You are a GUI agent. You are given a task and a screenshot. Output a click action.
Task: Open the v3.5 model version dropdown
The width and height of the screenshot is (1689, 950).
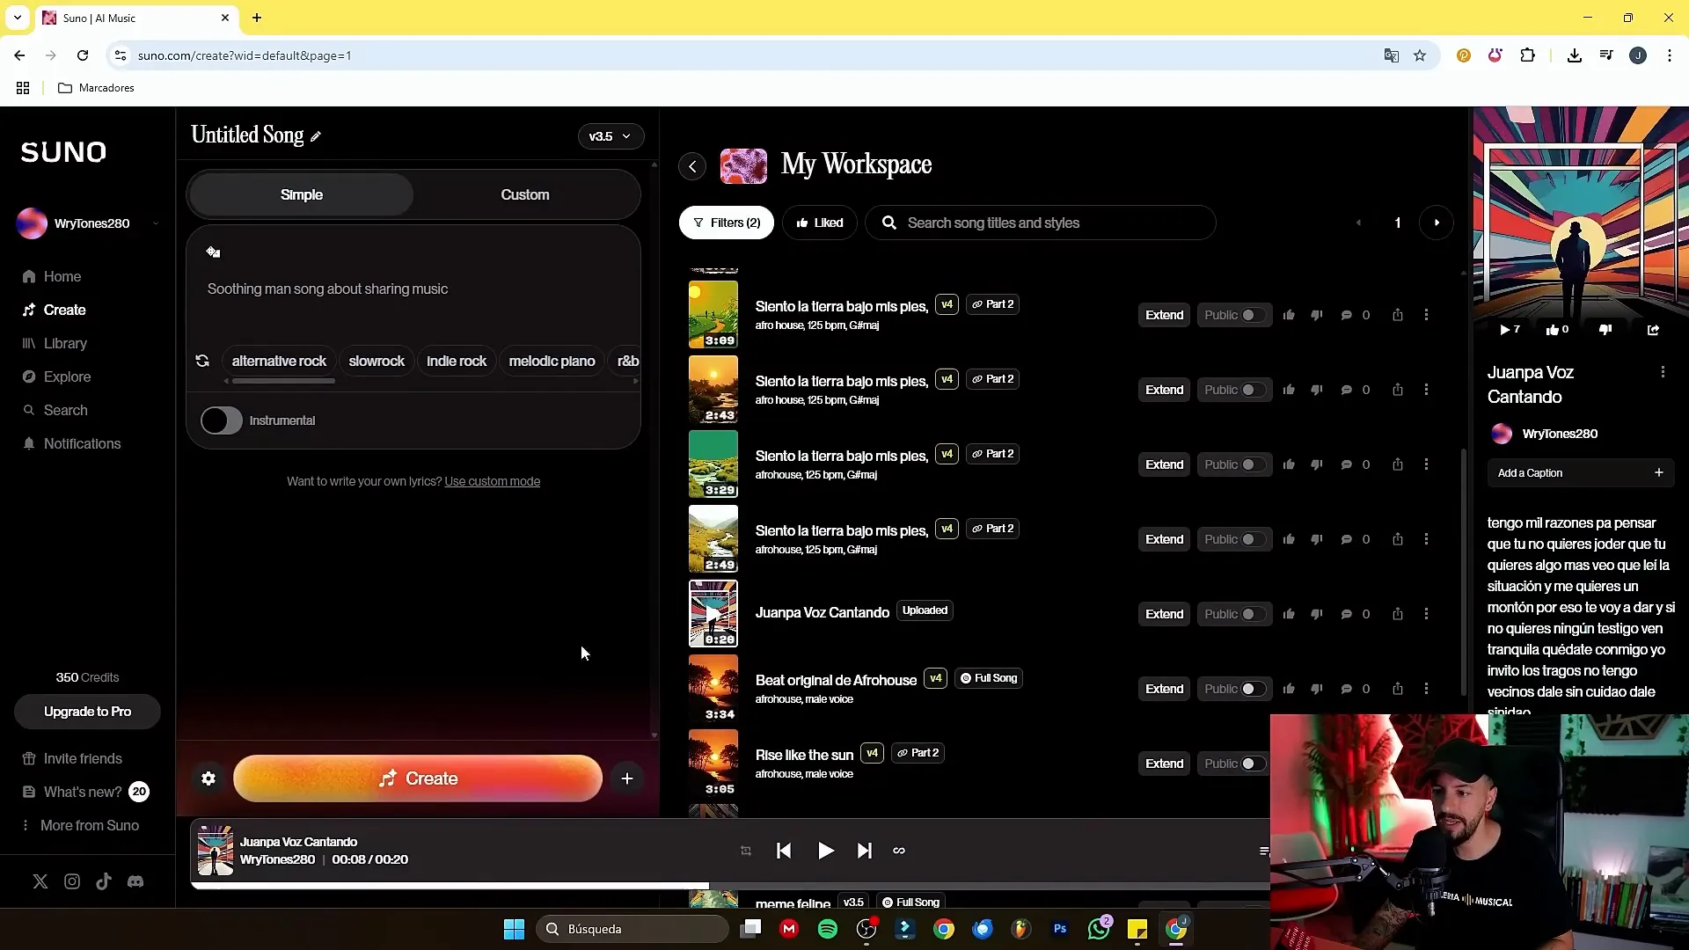point(611,136)
